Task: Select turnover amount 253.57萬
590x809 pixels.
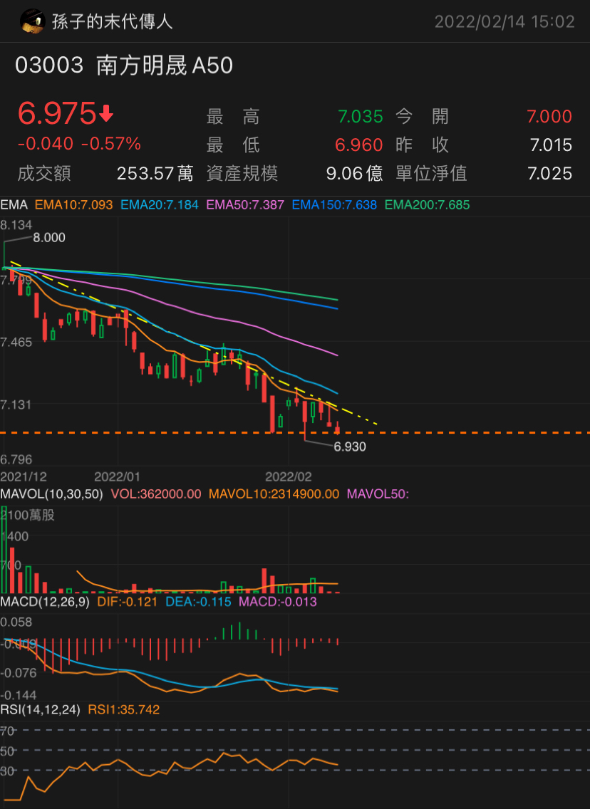Action: [155, 173]
